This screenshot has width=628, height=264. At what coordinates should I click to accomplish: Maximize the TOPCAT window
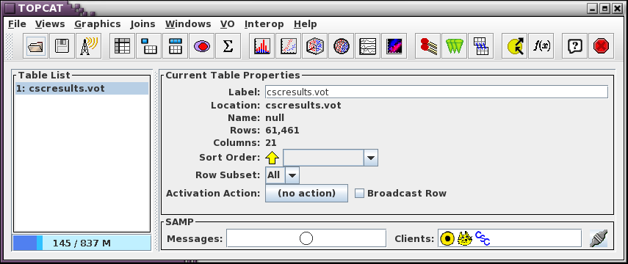tap(604, 8)
